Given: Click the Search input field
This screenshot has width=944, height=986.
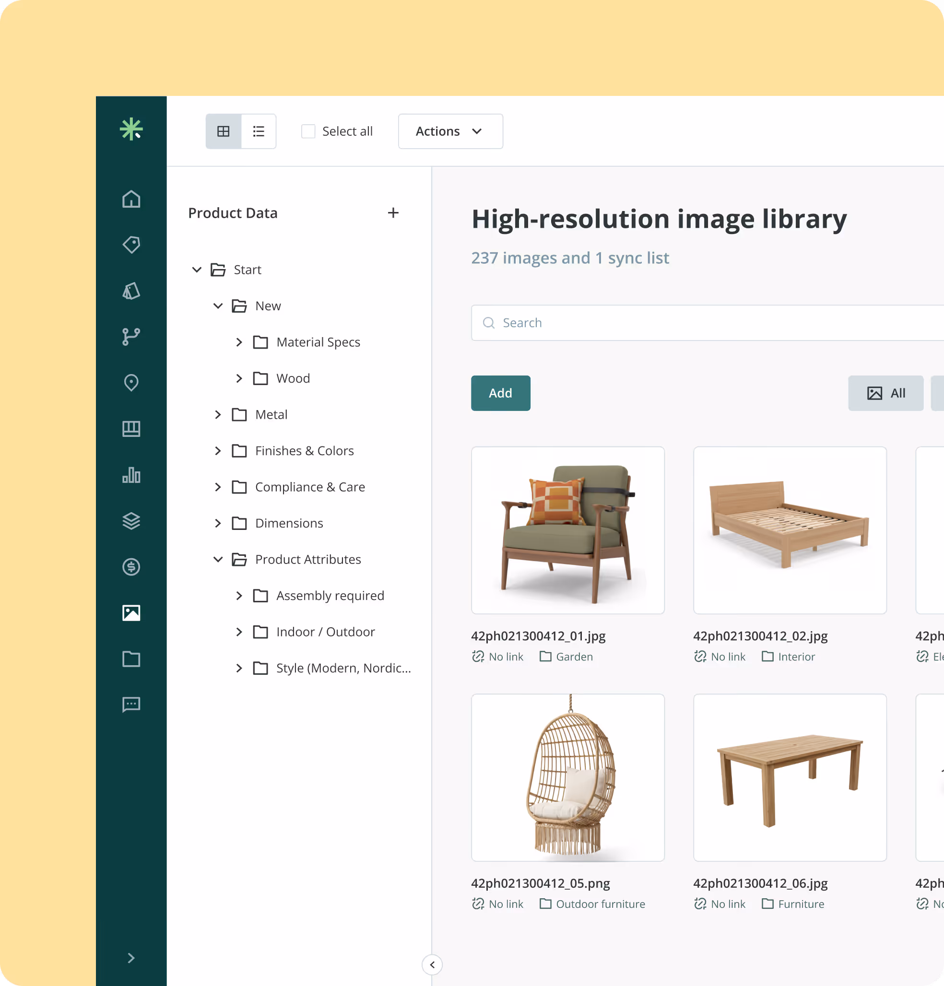Looking at the screenshot, I should [705, 323].
